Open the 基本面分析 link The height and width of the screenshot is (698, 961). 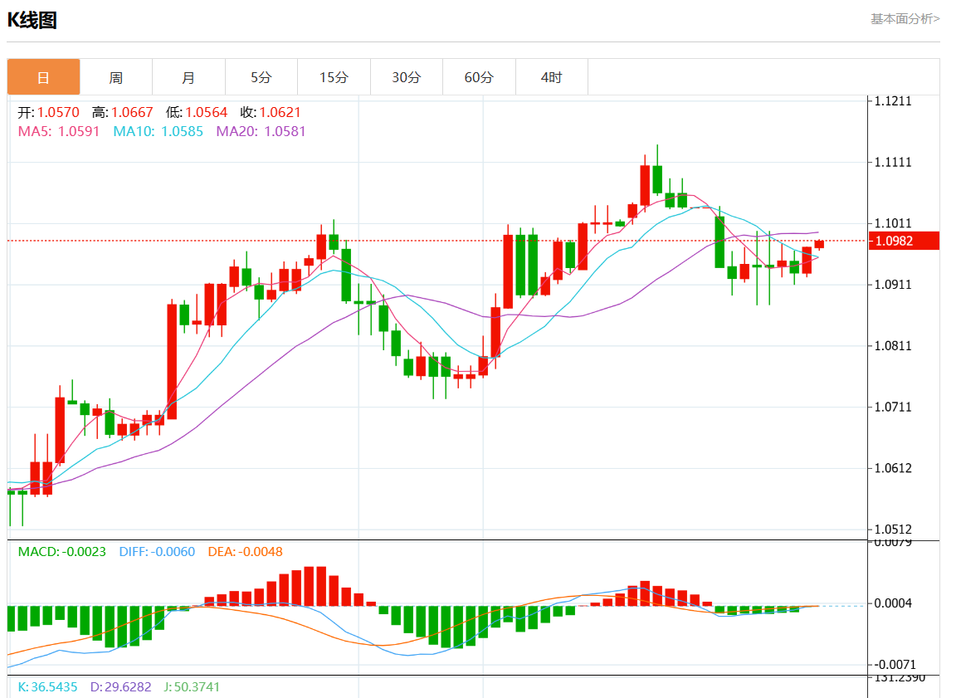tap(905, 18)
